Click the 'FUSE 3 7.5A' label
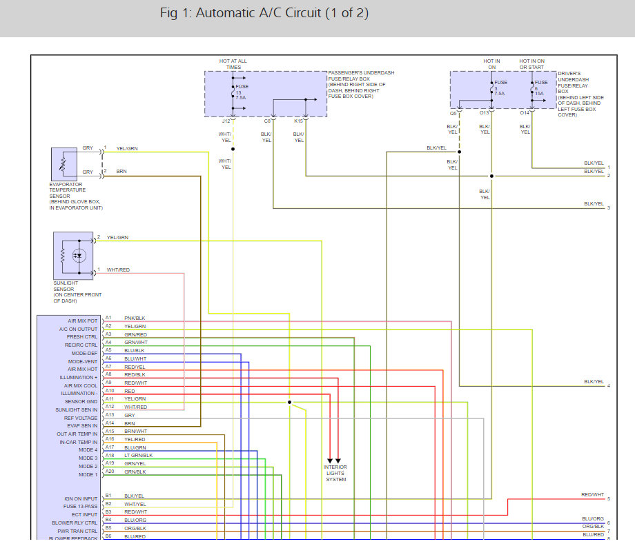Viewport: 635px width, 557px height. [x=500, y=88]
